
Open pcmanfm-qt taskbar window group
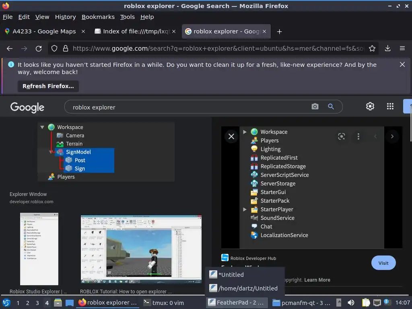pyautogui.click(x=302, y=303)
